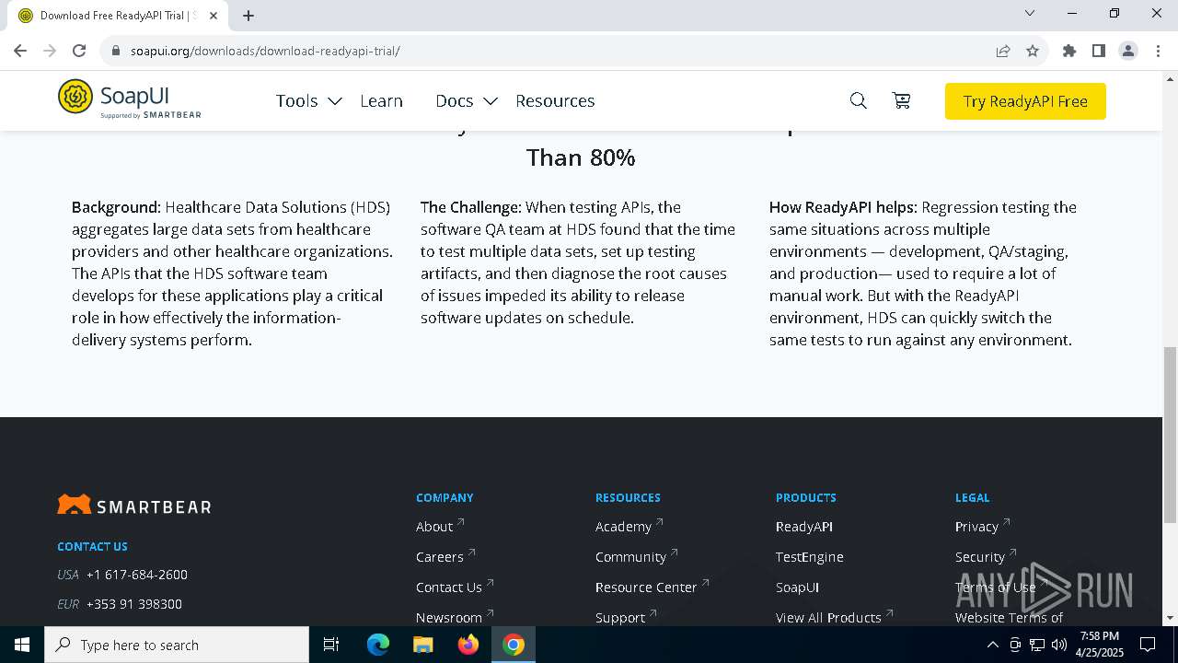The width and height of the screenshot is (1178, 663).
Task: Bookmark this page with the star icon
Action: [1033, 51]
